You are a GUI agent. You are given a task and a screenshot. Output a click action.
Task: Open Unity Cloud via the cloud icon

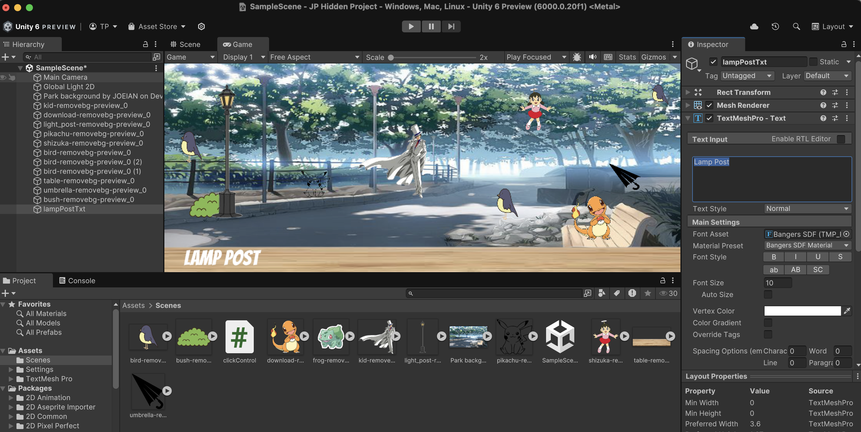click(x=754, y=26)
